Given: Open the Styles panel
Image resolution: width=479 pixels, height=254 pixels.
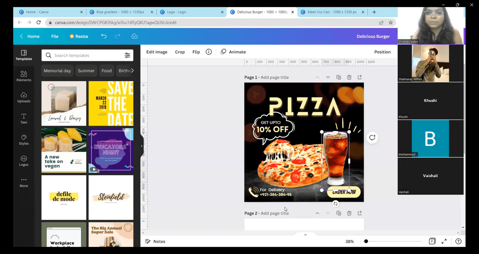Looking at the screenshot, I should coord(24,140).
